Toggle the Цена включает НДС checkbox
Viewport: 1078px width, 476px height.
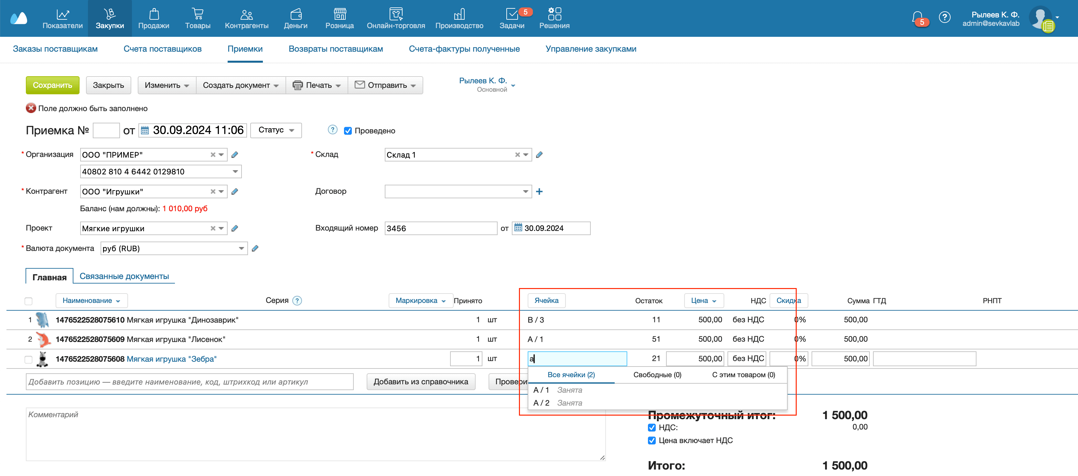point(652,440)
